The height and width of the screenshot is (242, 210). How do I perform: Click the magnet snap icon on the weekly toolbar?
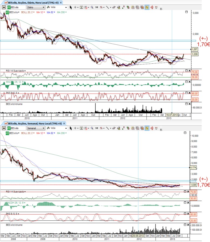(x=156, y=128)
